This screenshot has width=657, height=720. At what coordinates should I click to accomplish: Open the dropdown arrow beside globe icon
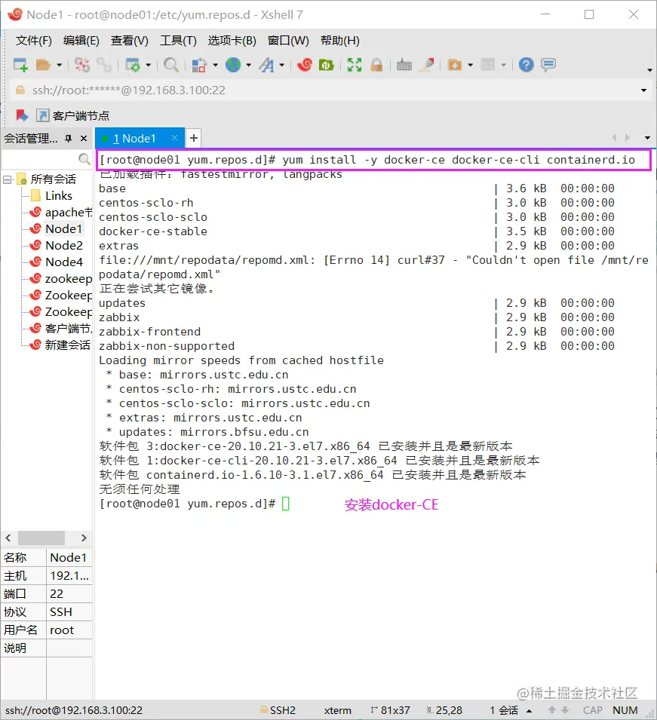point(249,65)
